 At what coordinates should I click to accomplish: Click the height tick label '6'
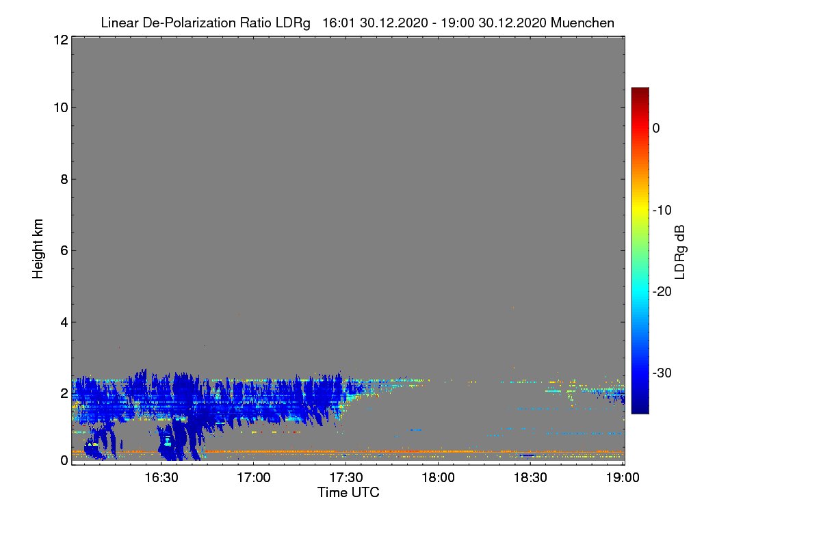coord(64,251)
